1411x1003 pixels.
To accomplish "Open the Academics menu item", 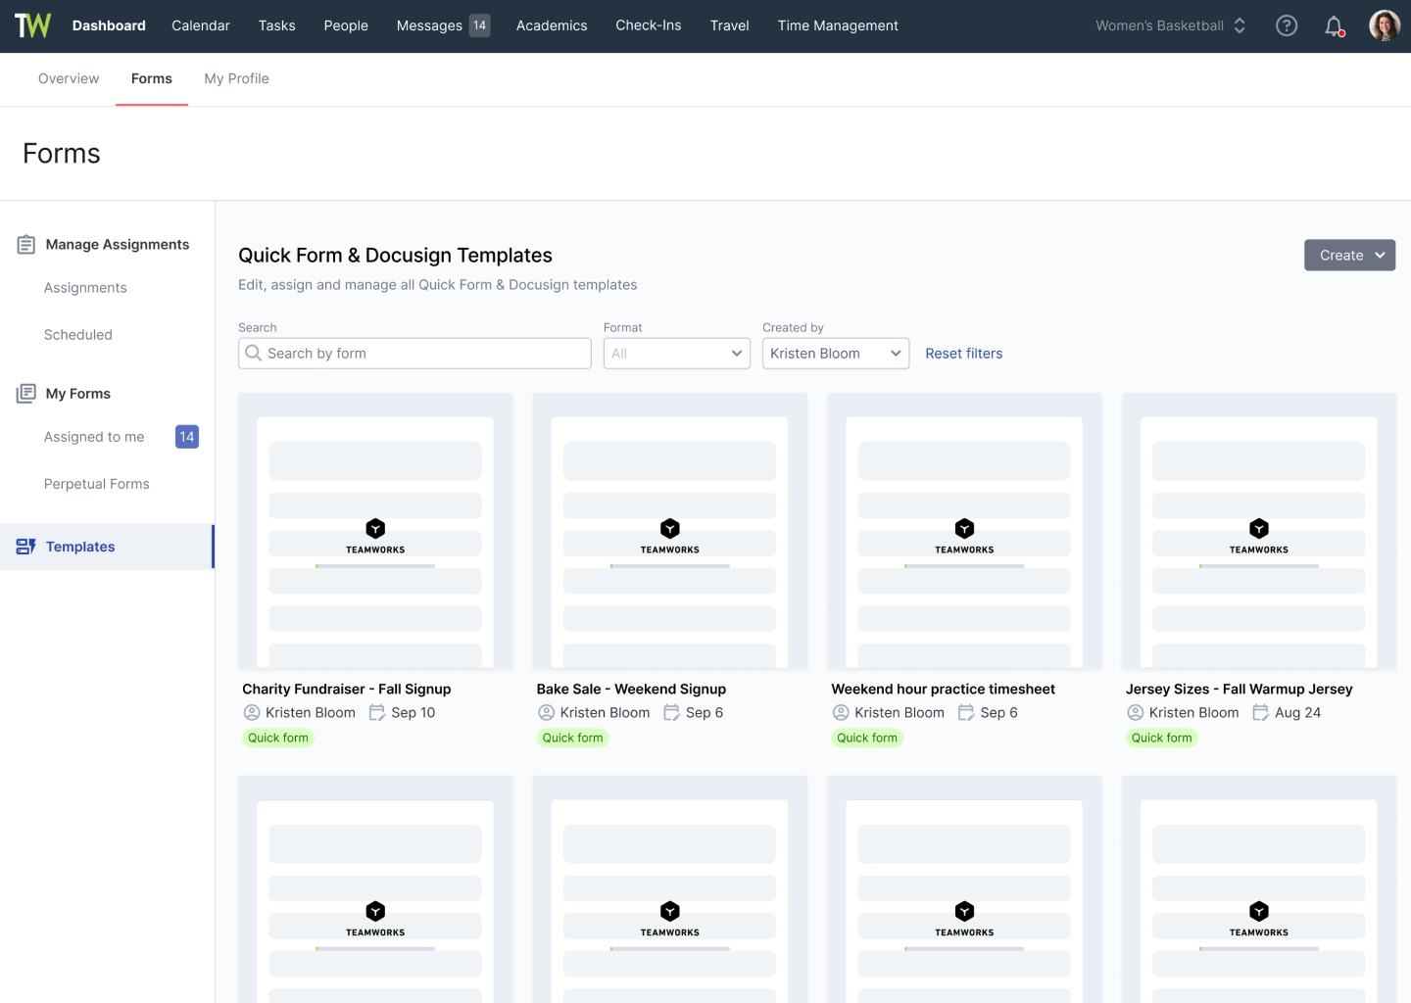I will click(x=552, y=25).
